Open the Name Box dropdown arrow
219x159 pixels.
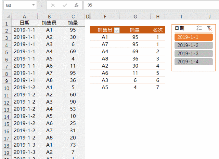(x=34, y=5)
